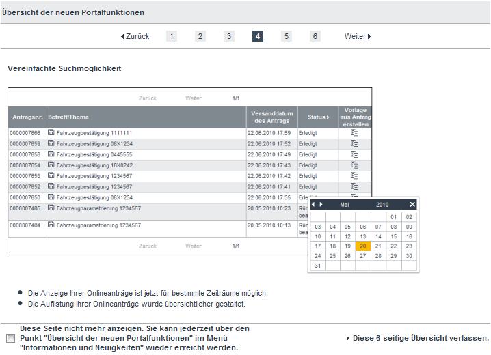491x355 pixels.
Task: Click save icon in row 0000007659
Action: pyautogui.click(x=51, y=143)
